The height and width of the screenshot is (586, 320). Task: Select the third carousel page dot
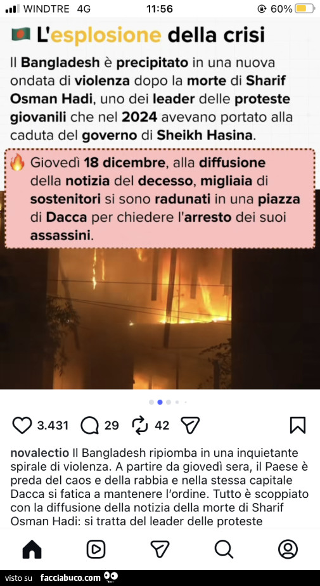(x=169, y=402)
